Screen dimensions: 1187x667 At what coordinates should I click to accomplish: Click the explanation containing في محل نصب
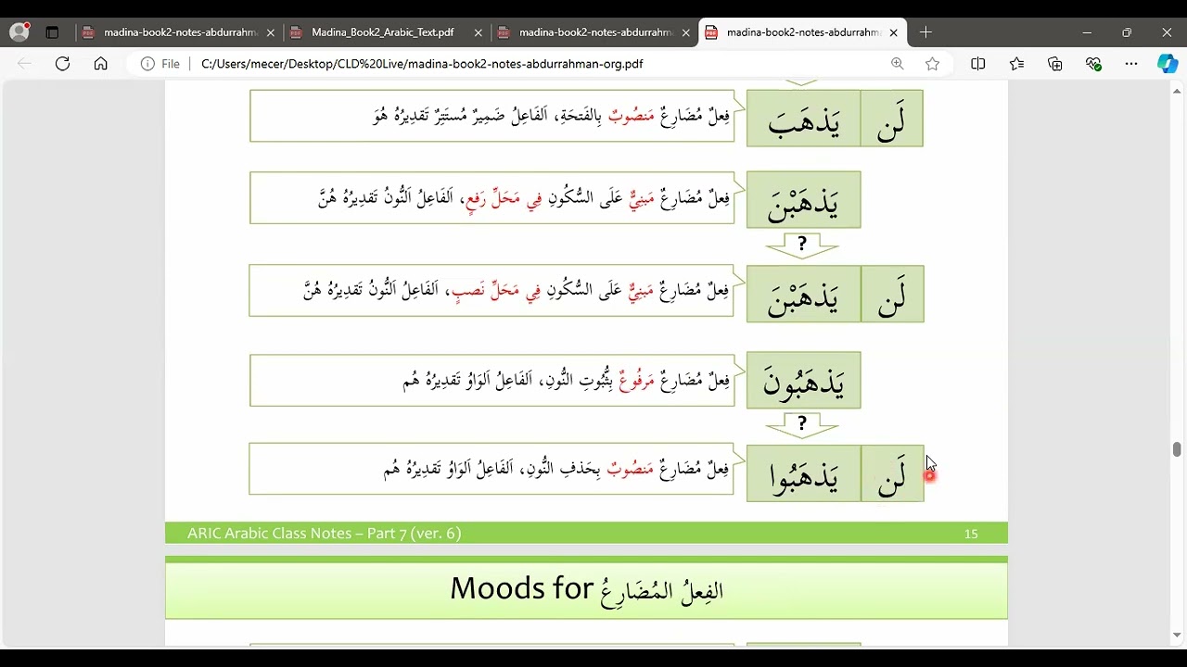click(491, 290)
